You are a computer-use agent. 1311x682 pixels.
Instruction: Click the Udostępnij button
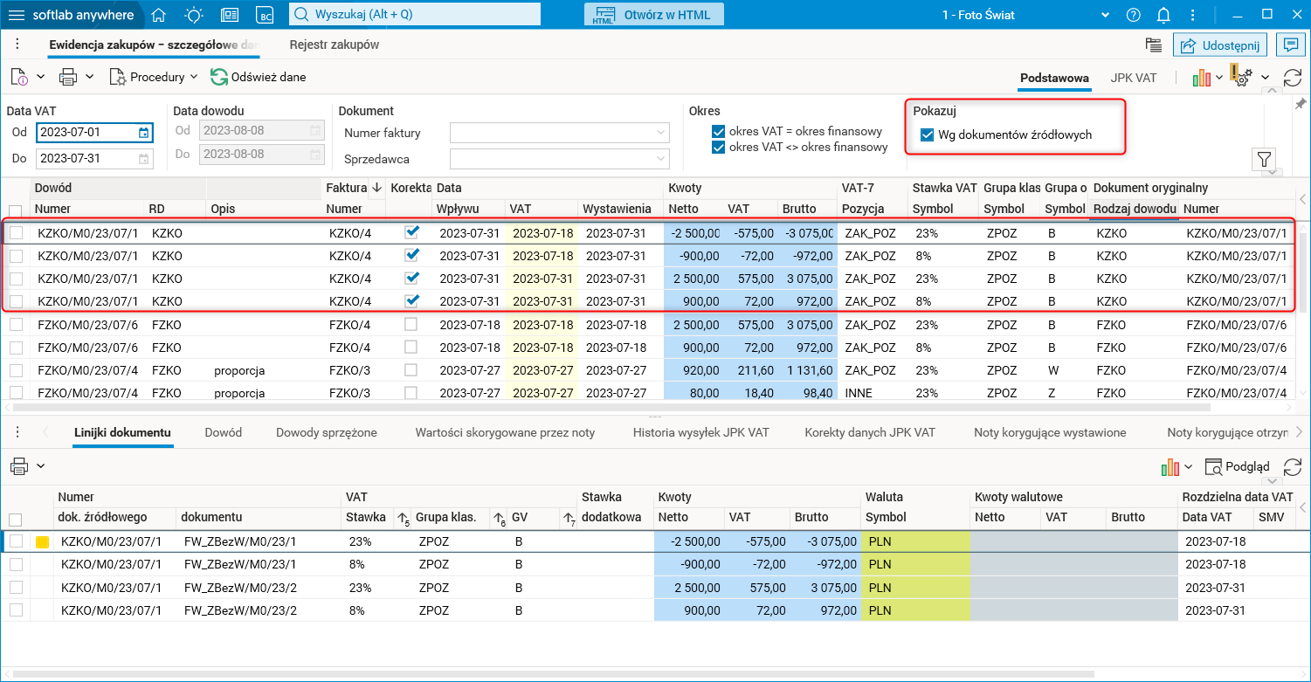pyautogui.click(x=1220, y=45)
